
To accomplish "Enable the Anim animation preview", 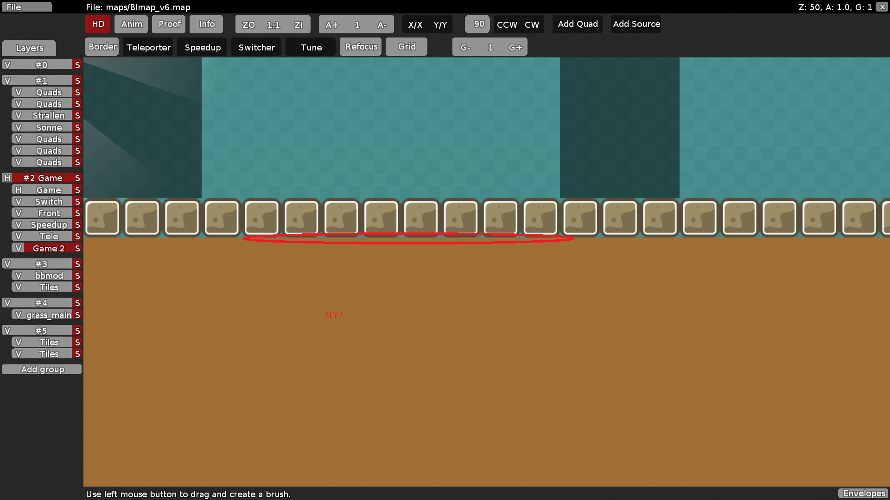I will pyautogui.click(x=131, y=24).
